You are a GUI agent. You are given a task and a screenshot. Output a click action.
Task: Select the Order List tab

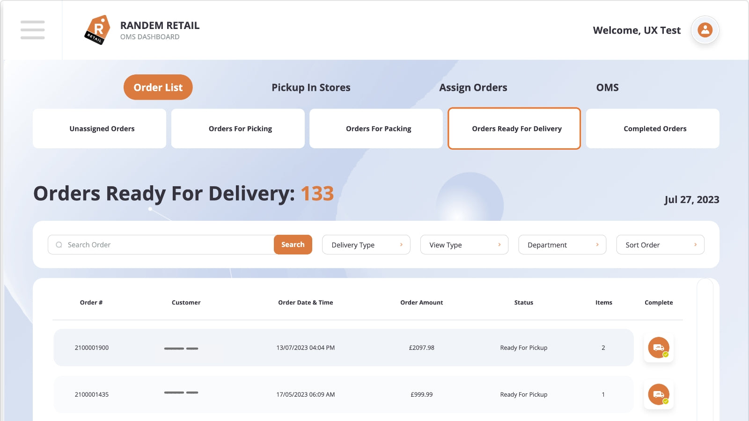click(x=158, y=87)
